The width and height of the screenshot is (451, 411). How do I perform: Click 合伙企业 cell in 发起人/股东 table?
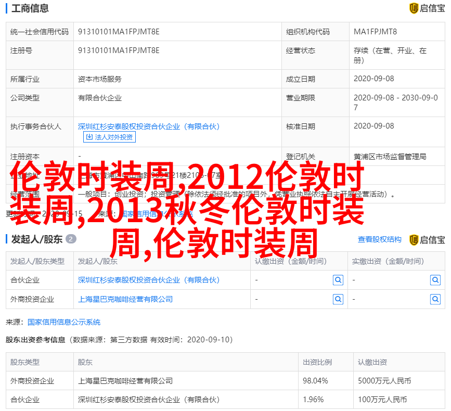tap(25, 280)
